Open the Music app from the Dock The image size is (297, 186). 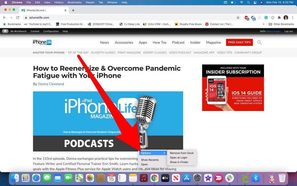tap(144, 178)
